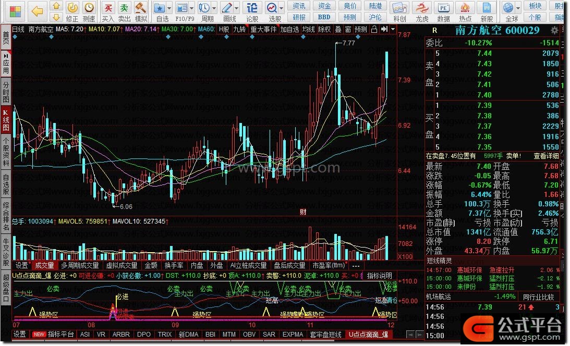
Task: Click 同行业比较 industry comparison link
Action: coord(538,296)
